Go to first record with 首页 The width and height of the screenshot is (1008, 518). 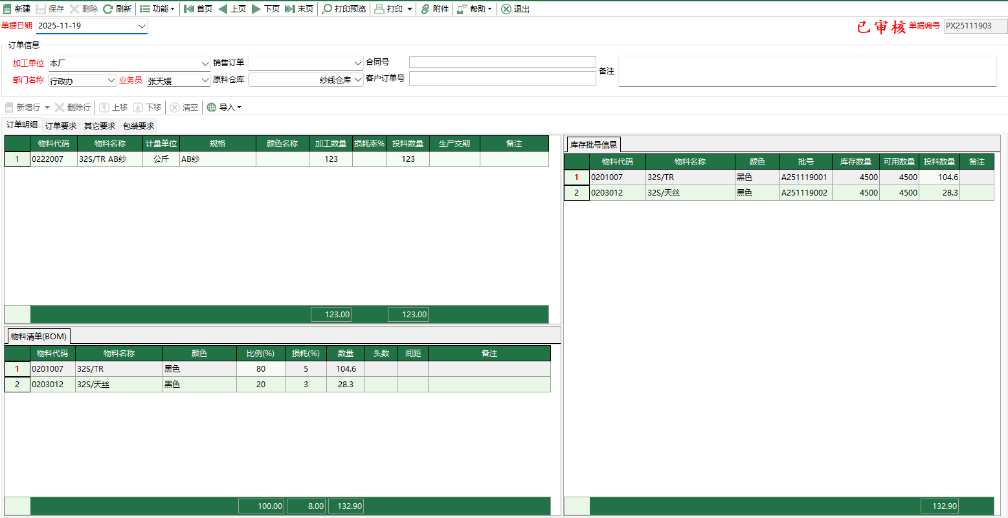[x=198, y=9]
